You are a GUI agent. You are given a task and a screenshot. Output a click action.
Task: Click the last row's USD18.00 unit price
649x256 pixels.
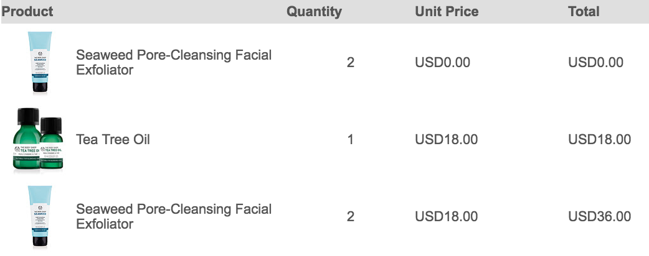(447, 216)
